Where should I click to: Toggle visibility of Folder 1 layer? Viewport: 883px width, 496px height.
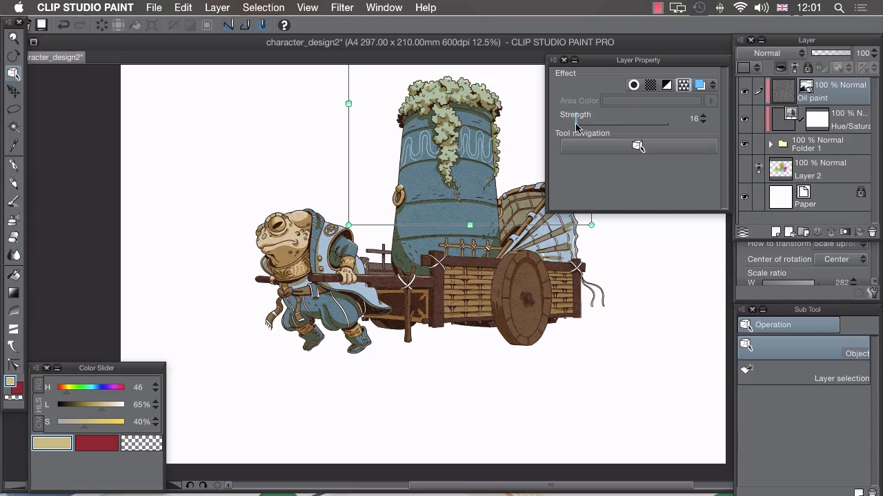click(x=744, y=144)
